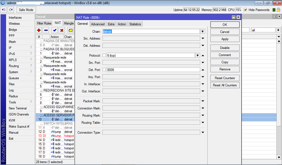Screen dimensions: 282x165
Task: Disable rule using the red X icon
Action: (x=62, y=30)
